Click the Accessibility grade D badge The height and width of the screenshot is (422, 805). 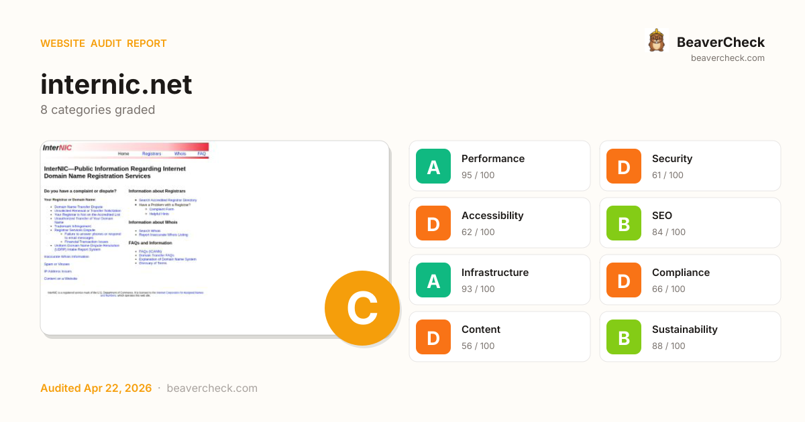(433, 223)
